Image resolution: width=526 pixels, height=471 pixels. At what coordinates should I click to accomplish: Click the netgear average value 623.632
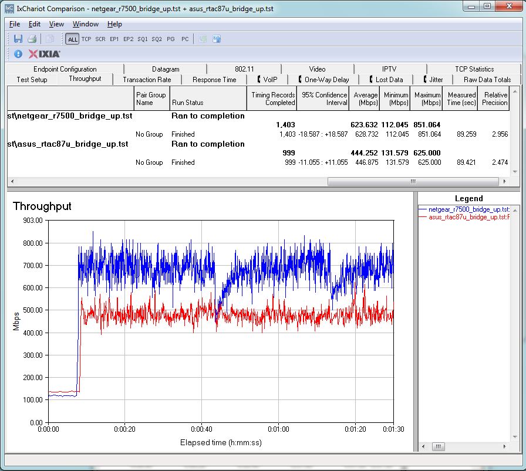pos(364,125)
